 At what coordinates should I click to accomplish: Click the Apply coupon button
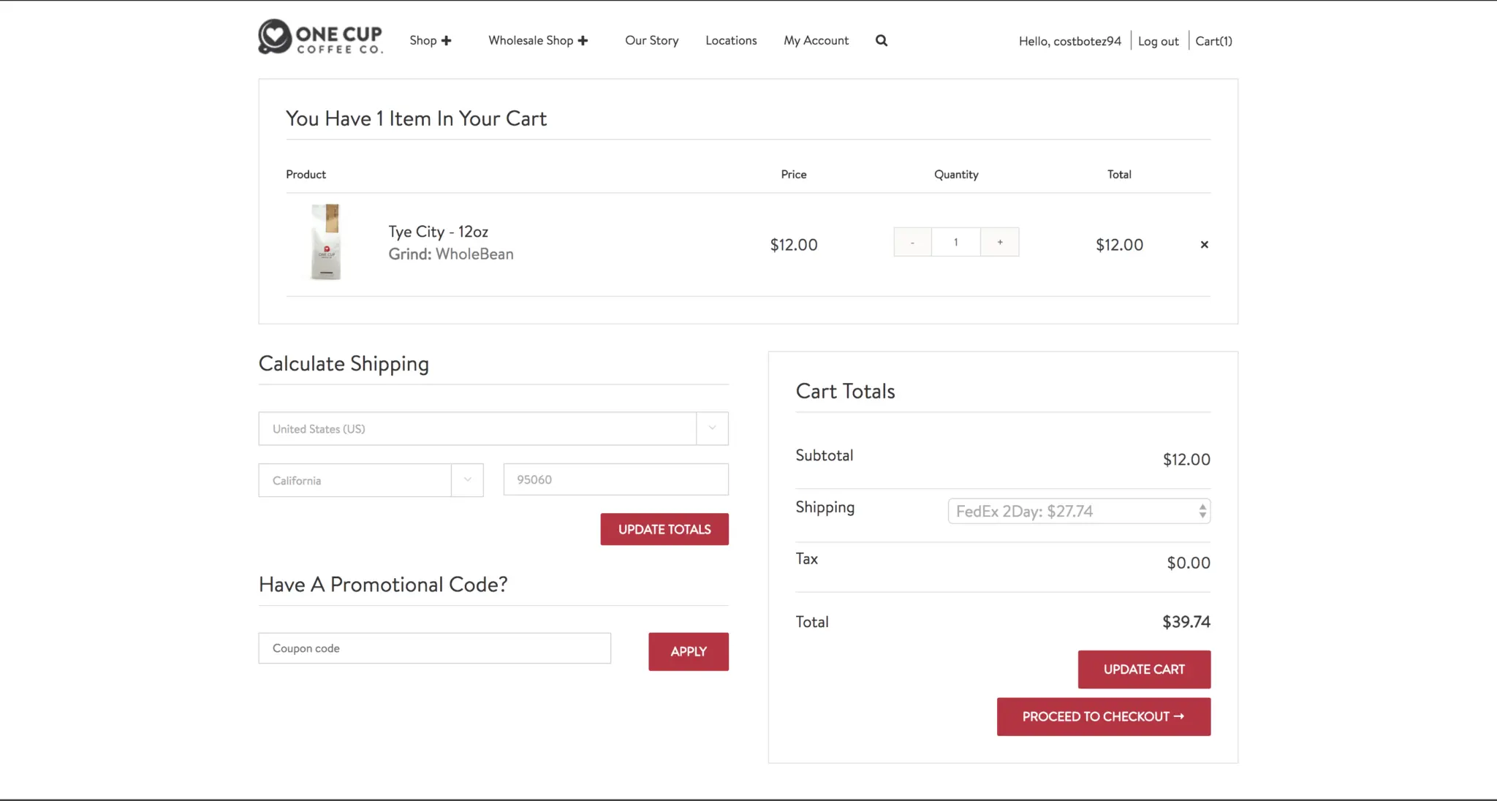(688, 651)
